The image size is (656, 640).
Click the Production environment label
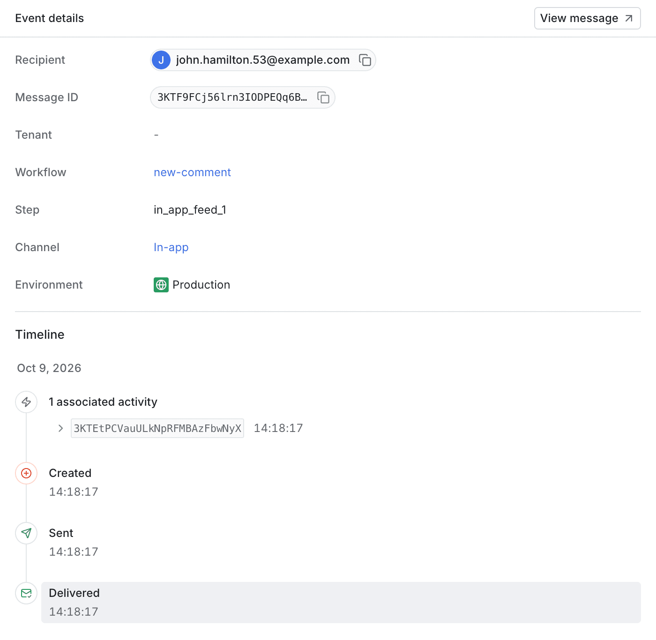tap(201, 285)
